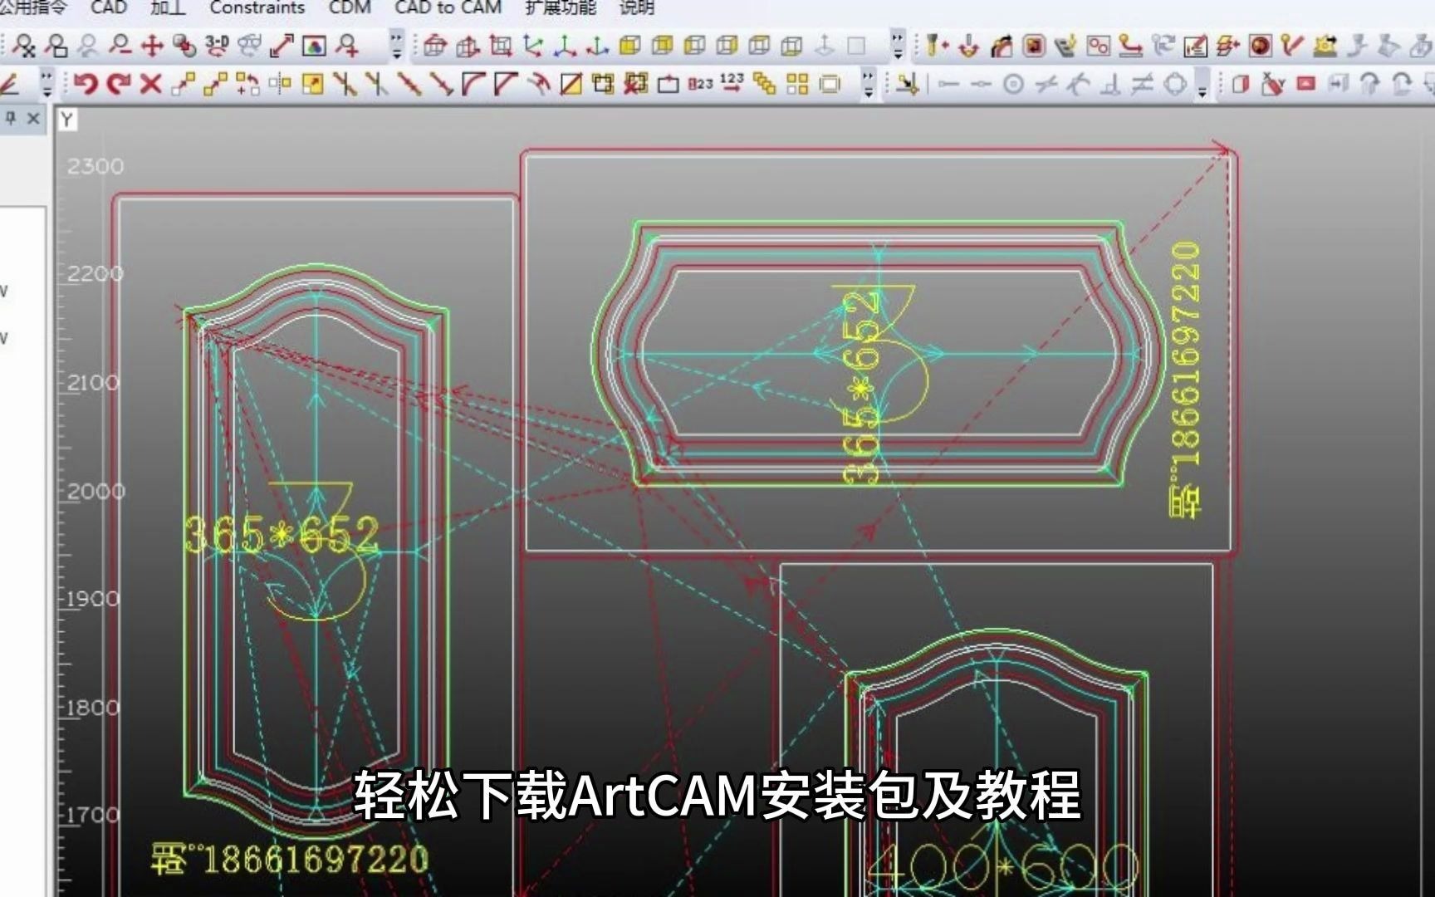Viewport: 1435px width, 897px height.
Task: Expand the view toolbar overflow chevron
Action: pyautogui.click(x=897, y=46)
